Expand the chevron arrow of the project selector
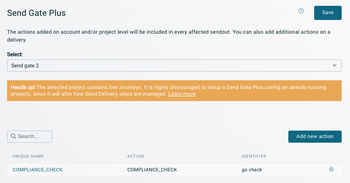 (334, 65)
